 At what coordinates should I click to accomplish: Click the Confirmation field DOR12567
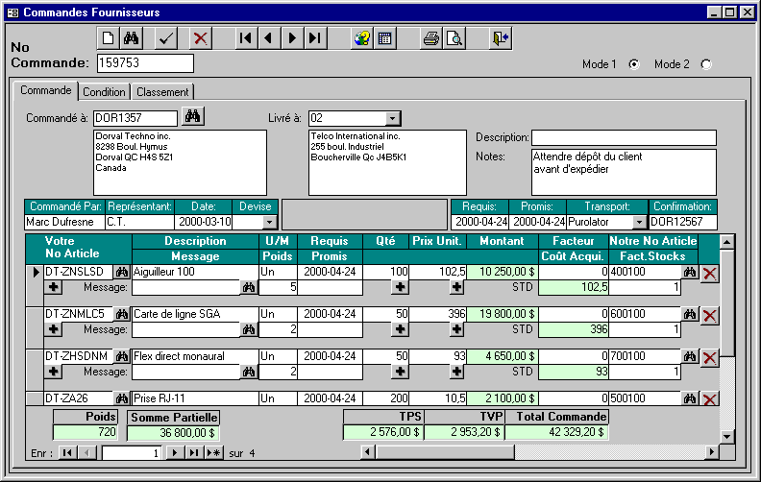pyautogui.click(x=682, y=222)
